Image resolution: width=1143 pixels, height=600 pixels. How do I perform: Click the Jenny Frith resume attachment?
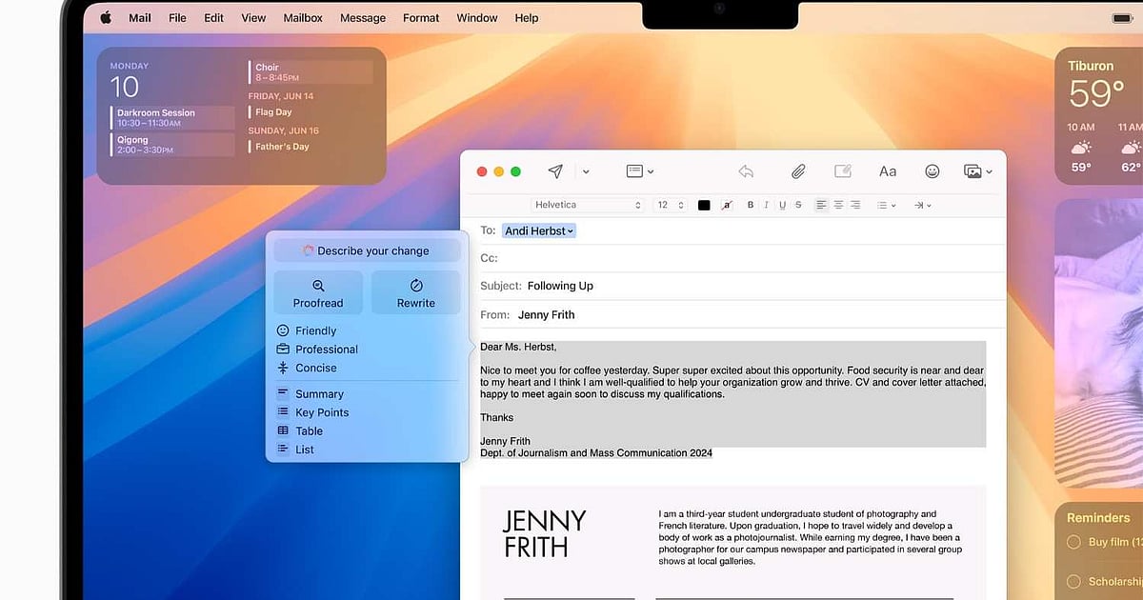pyautogui.click(x=732, y=542)
